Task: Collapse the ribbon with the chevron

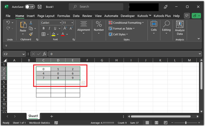Action: coord(199,39)
